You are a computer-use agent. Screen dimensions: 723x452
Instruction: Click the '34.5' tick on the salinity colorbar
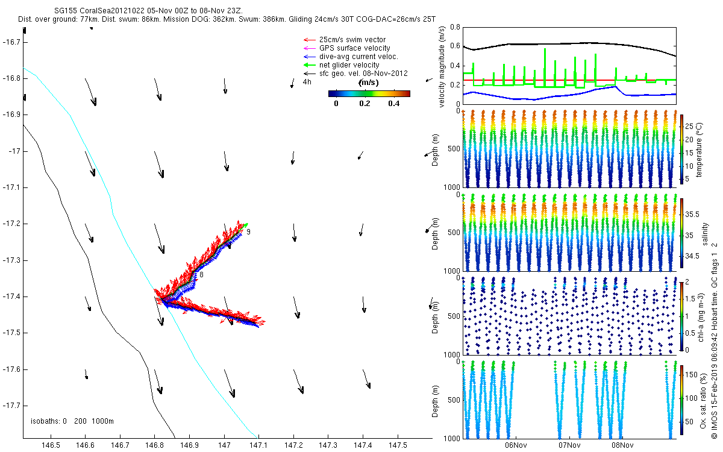click(693, 256)
